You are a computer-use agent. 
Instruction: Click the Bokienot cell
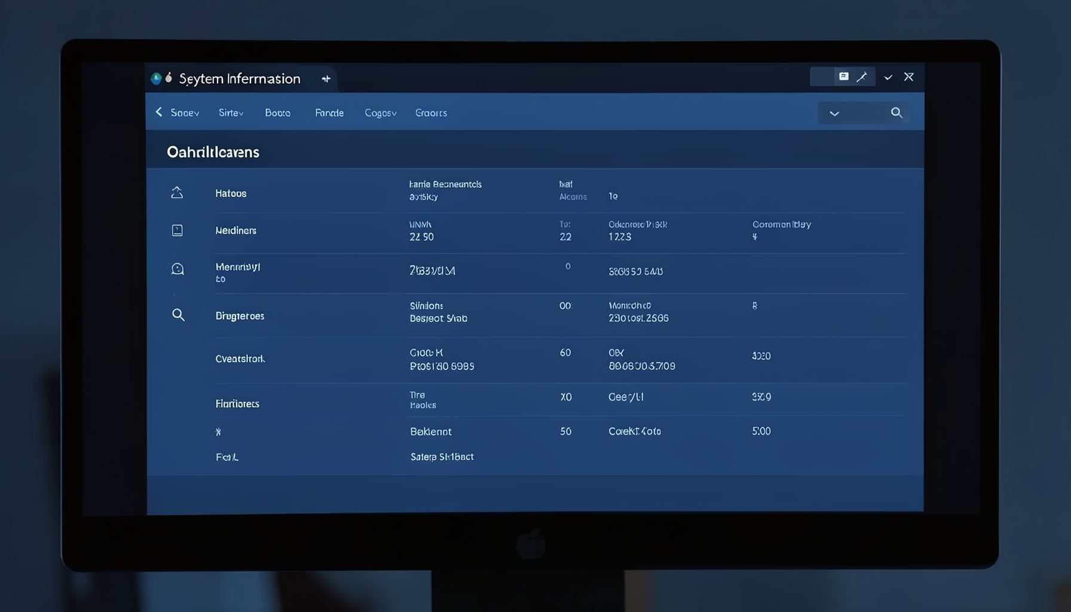(431, 431)
